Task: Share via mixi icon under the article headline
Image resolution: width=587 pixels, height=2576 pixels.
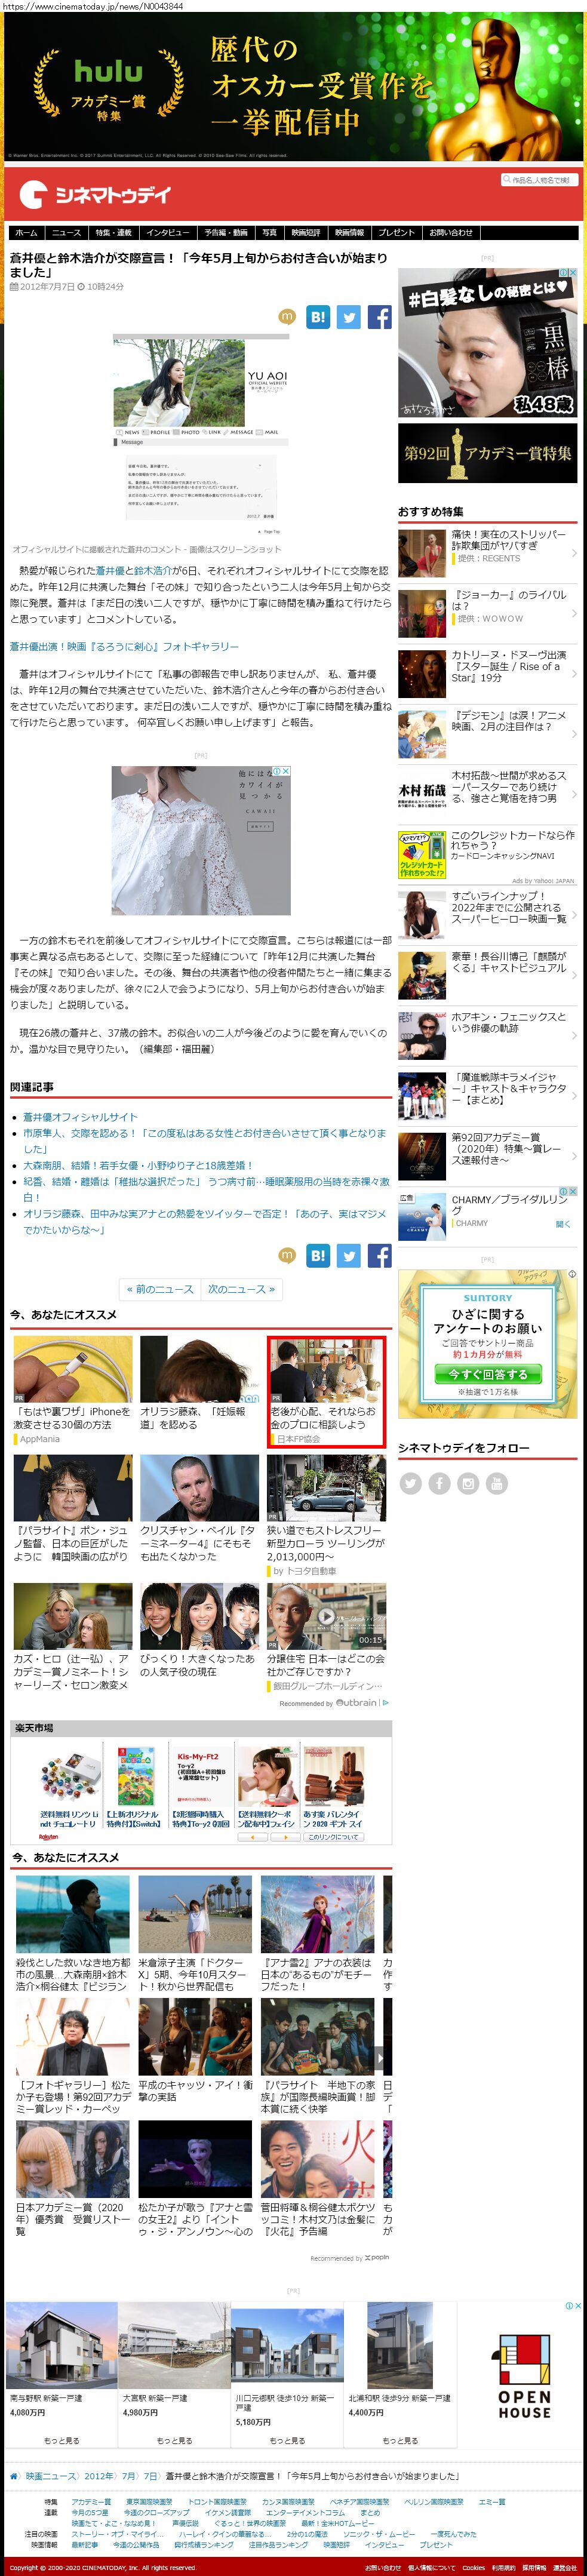Action: point(287,317)
